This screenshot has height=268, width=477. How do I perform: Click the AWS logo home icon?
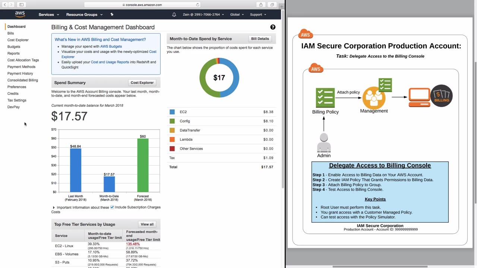pyautogui.click(x=20, y=14)
